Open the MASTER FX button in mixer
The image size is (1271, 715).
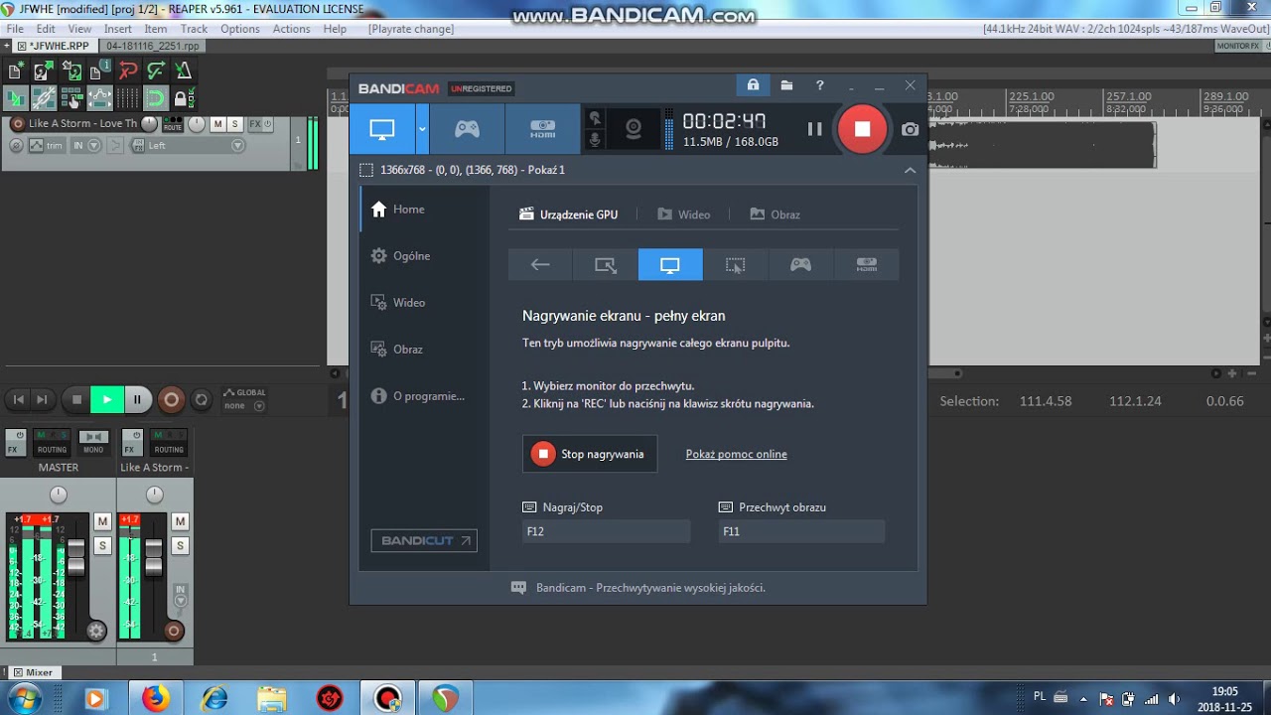click(x=15, y=442)
